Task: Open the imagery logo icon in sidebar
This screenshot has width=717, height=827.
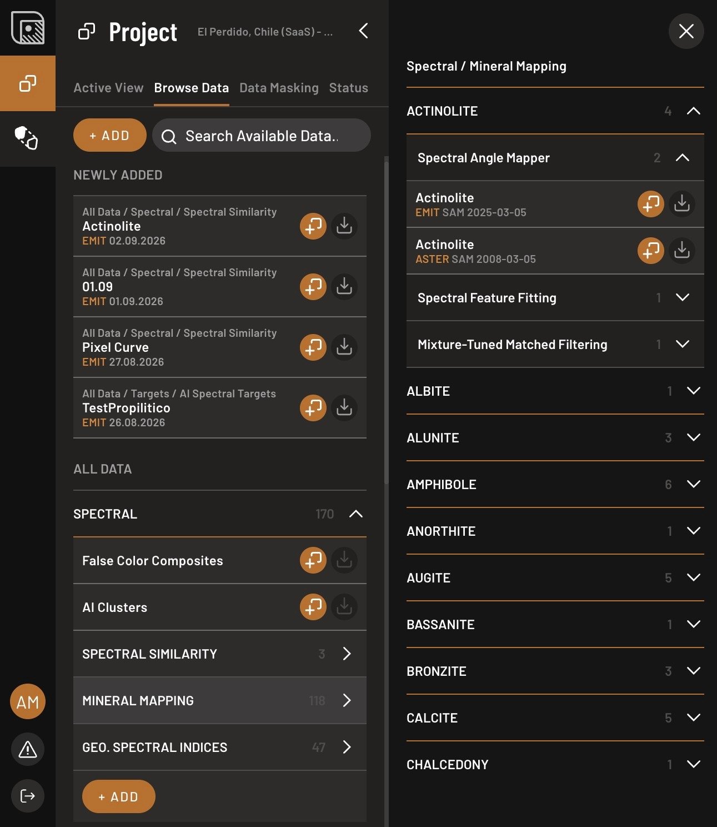Action: 28,28
